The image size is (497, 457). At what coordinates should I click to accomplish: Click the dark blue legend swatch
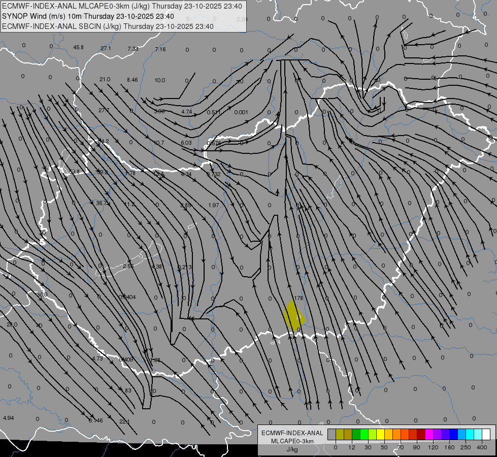tap(453, 434)
